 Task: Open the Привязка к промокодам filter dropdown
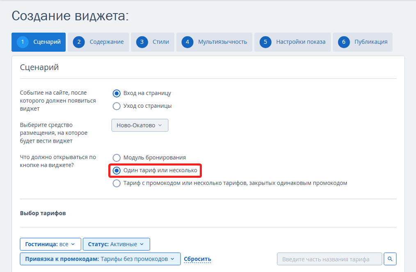point(100,259)
